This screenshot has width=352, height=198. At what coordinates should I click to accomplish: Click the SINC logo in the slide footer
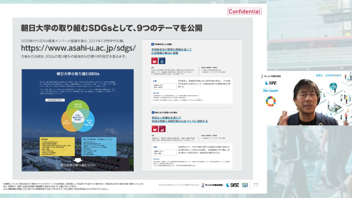point(232,185)
